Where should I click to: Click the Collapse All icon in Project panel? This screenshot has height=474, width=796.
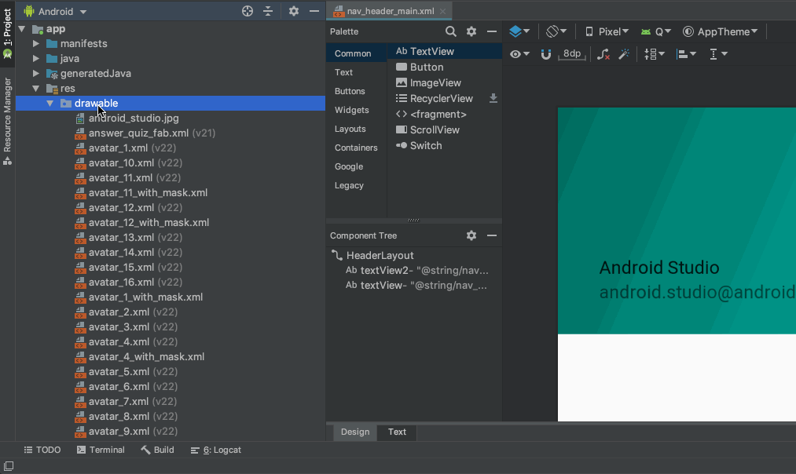coord(267,11)
